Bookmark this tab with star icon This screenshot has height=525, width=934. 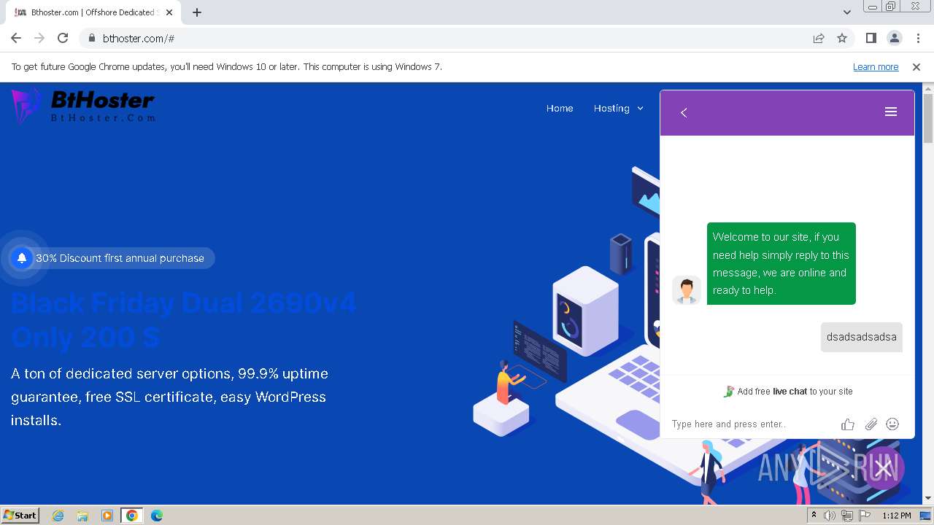[842, 38]
